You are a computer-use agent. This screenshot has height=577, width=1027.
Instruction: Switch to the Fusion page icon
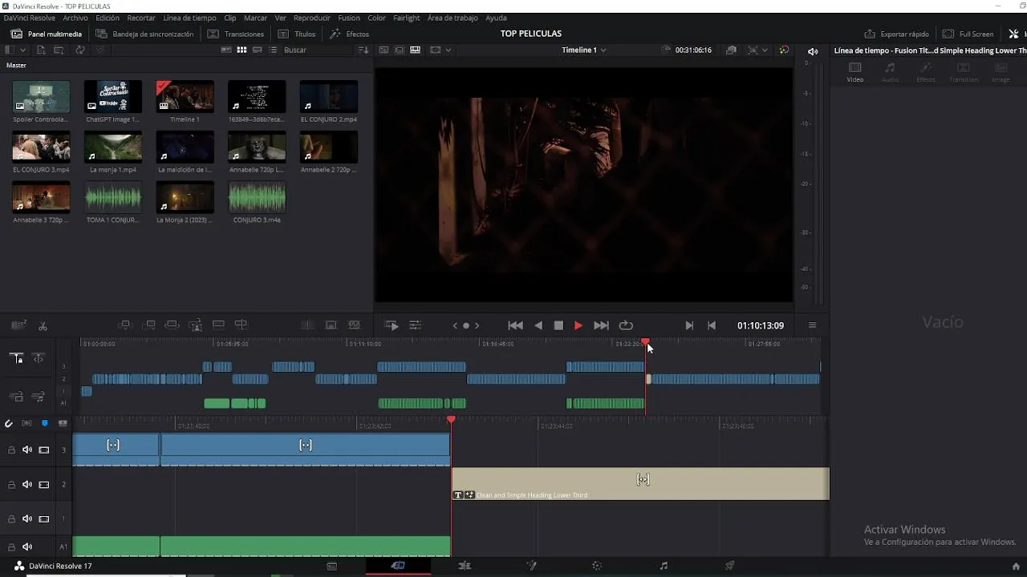[x=530, y=566]
